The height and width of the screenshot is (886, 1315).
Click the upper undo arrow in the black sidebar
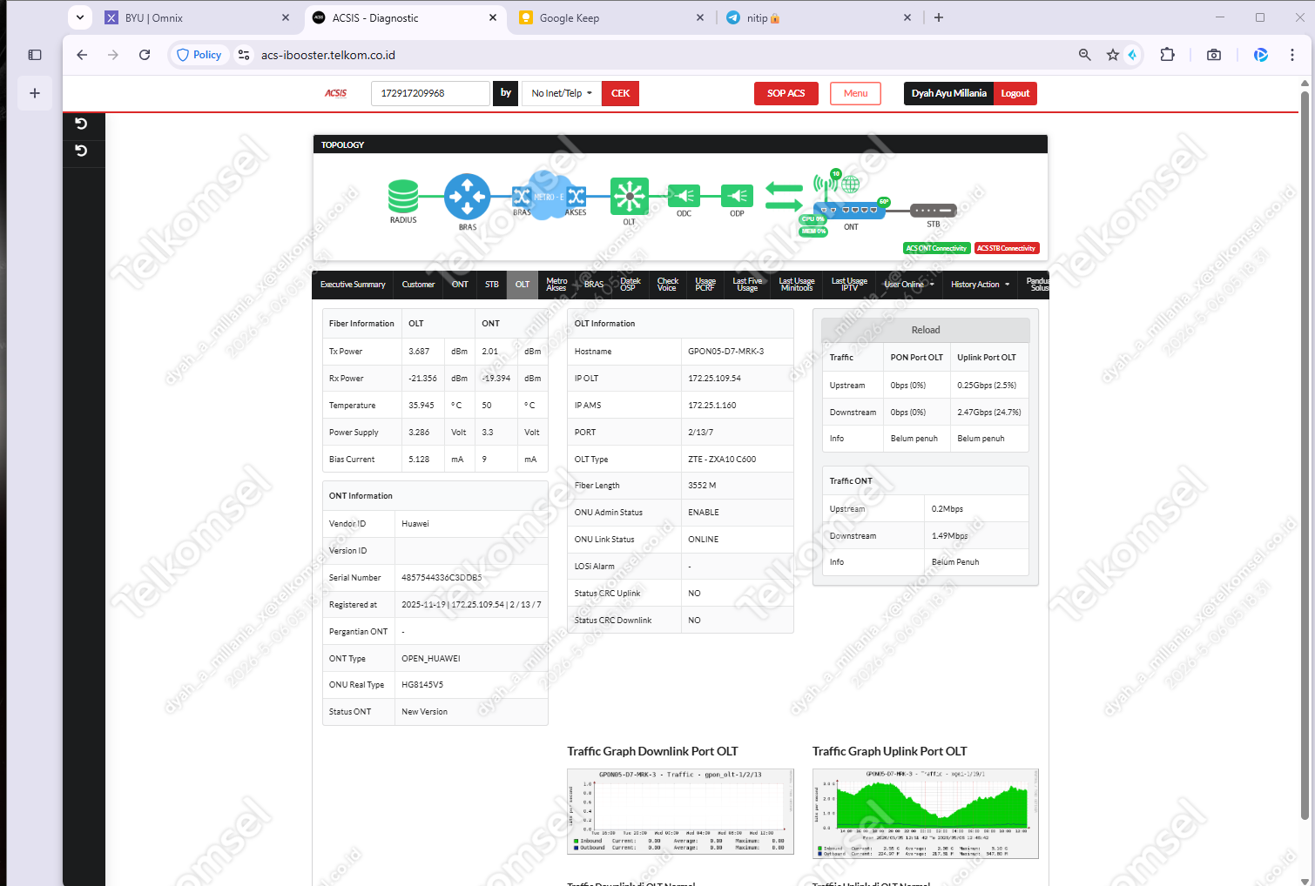point(81,124)
